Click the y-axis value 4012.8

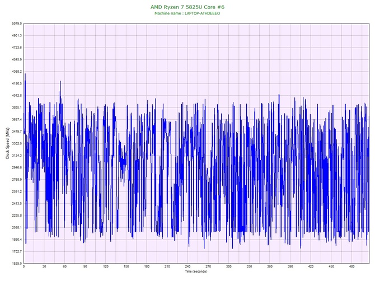(17, 96)
